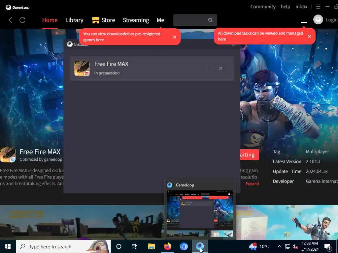Click the user avatar icon
Viewport: 338px width, 253px height.
tap(318, 20)
